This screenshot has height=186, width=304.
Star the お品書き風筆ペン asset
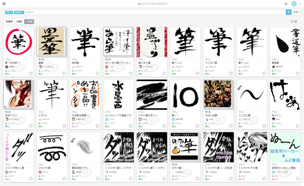[x=98, y=126]
